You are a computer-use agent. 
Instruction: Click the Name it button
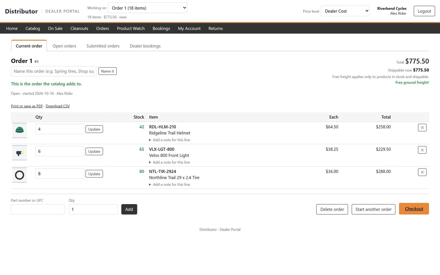[x=108, y=71]
